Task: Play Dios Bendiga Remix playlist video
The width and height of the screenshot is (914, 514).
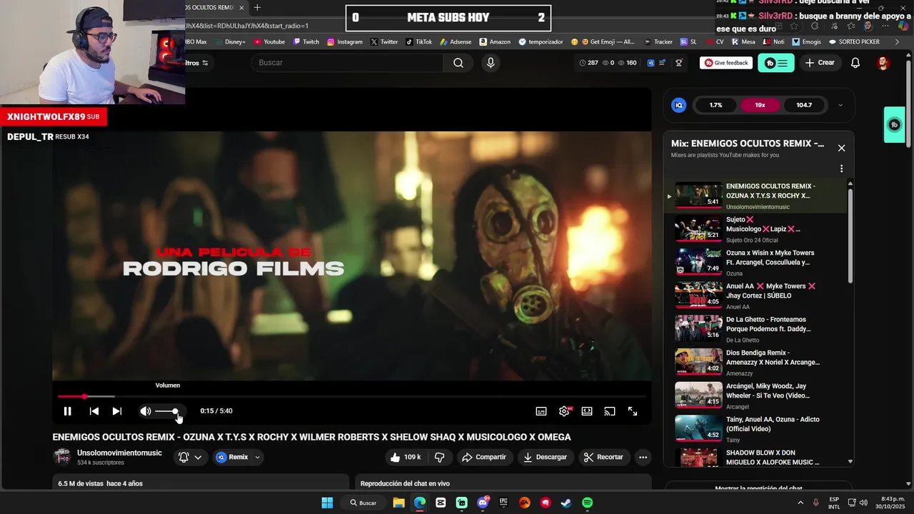Action: (x=757, y=362)
